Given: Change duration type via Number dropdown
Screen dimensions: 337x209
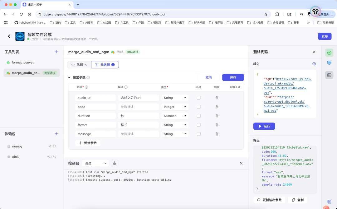Looking at the screenshot, I should pos(175,116).
